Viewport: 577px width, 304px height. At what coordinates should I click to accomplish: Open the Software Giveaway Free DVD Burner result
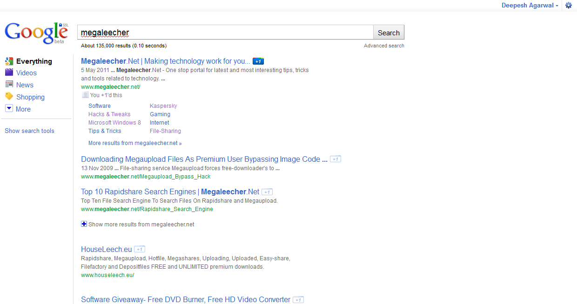tap(186, 300)
